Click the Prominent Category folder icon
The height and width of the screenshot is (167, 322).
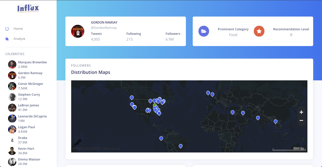(204, 31)
